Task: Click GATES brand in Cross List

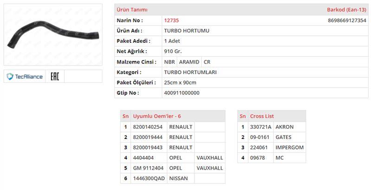Action: [283, 137]
